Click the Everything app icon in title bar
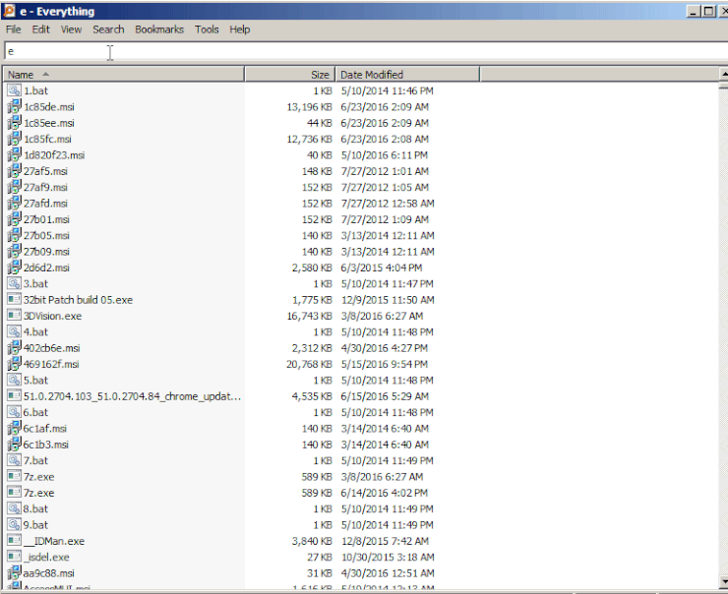 9,11
